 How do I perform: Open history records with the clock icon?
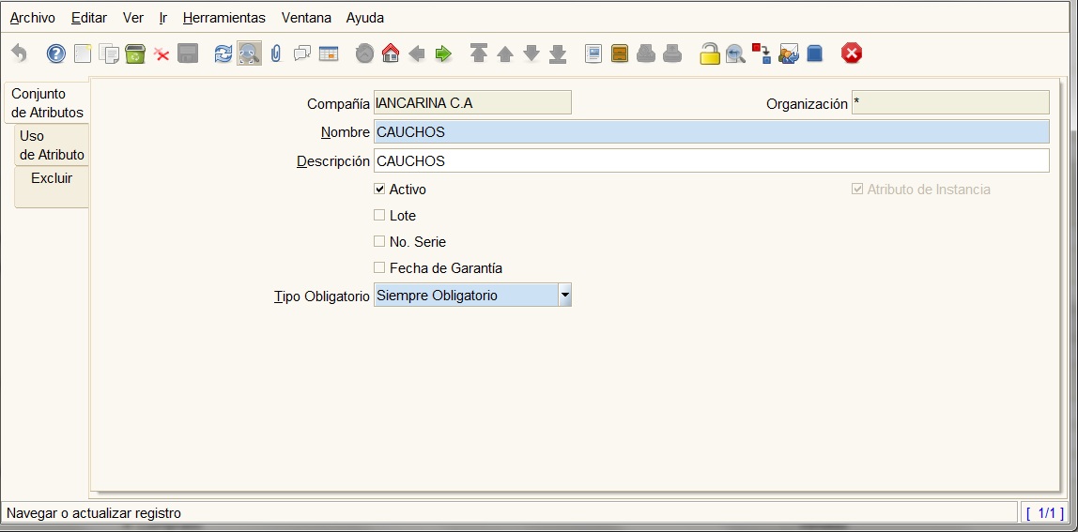[364, 53]
